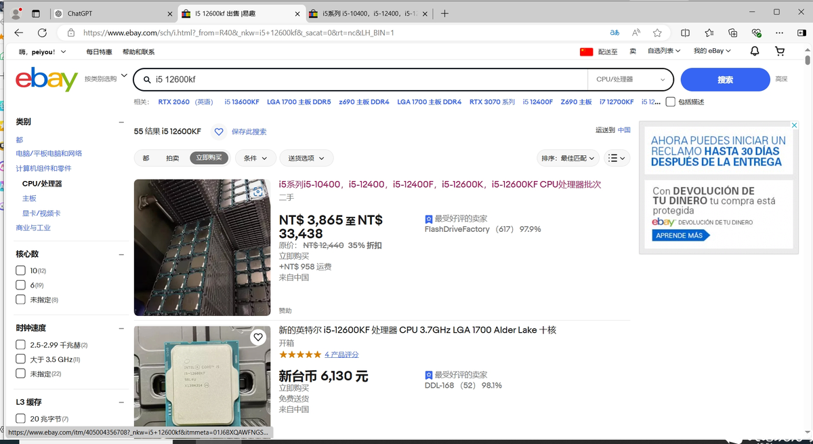Switch to the i5系列 i5-10400 tab
This screenshot has width=813, height=444.
coord(367,14)
